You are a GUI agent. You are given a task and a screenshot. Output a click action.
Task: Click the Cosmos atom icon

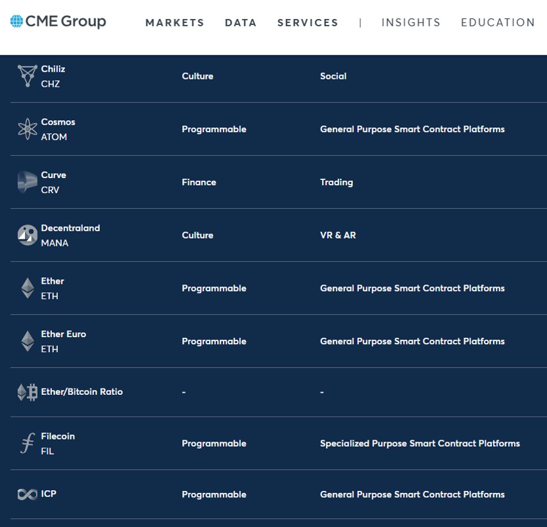coord(27,129)
